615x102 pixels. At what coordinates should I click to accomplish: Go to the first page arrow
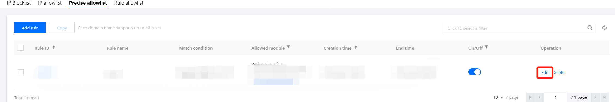[x=530, y=97]
